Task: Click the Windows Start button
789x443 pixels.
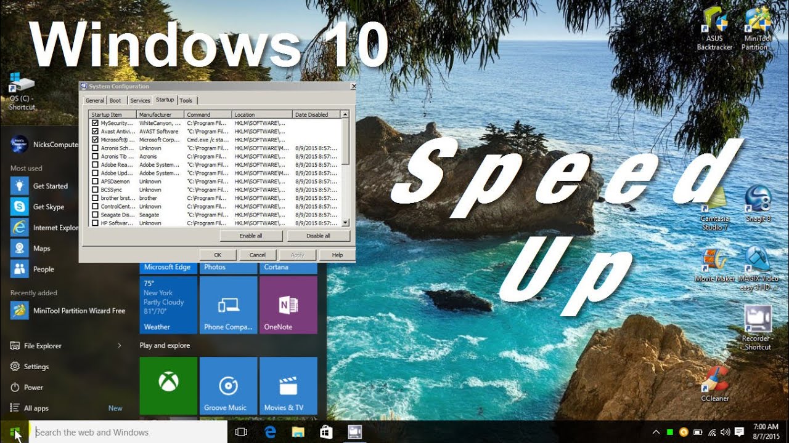Action: 15,433
